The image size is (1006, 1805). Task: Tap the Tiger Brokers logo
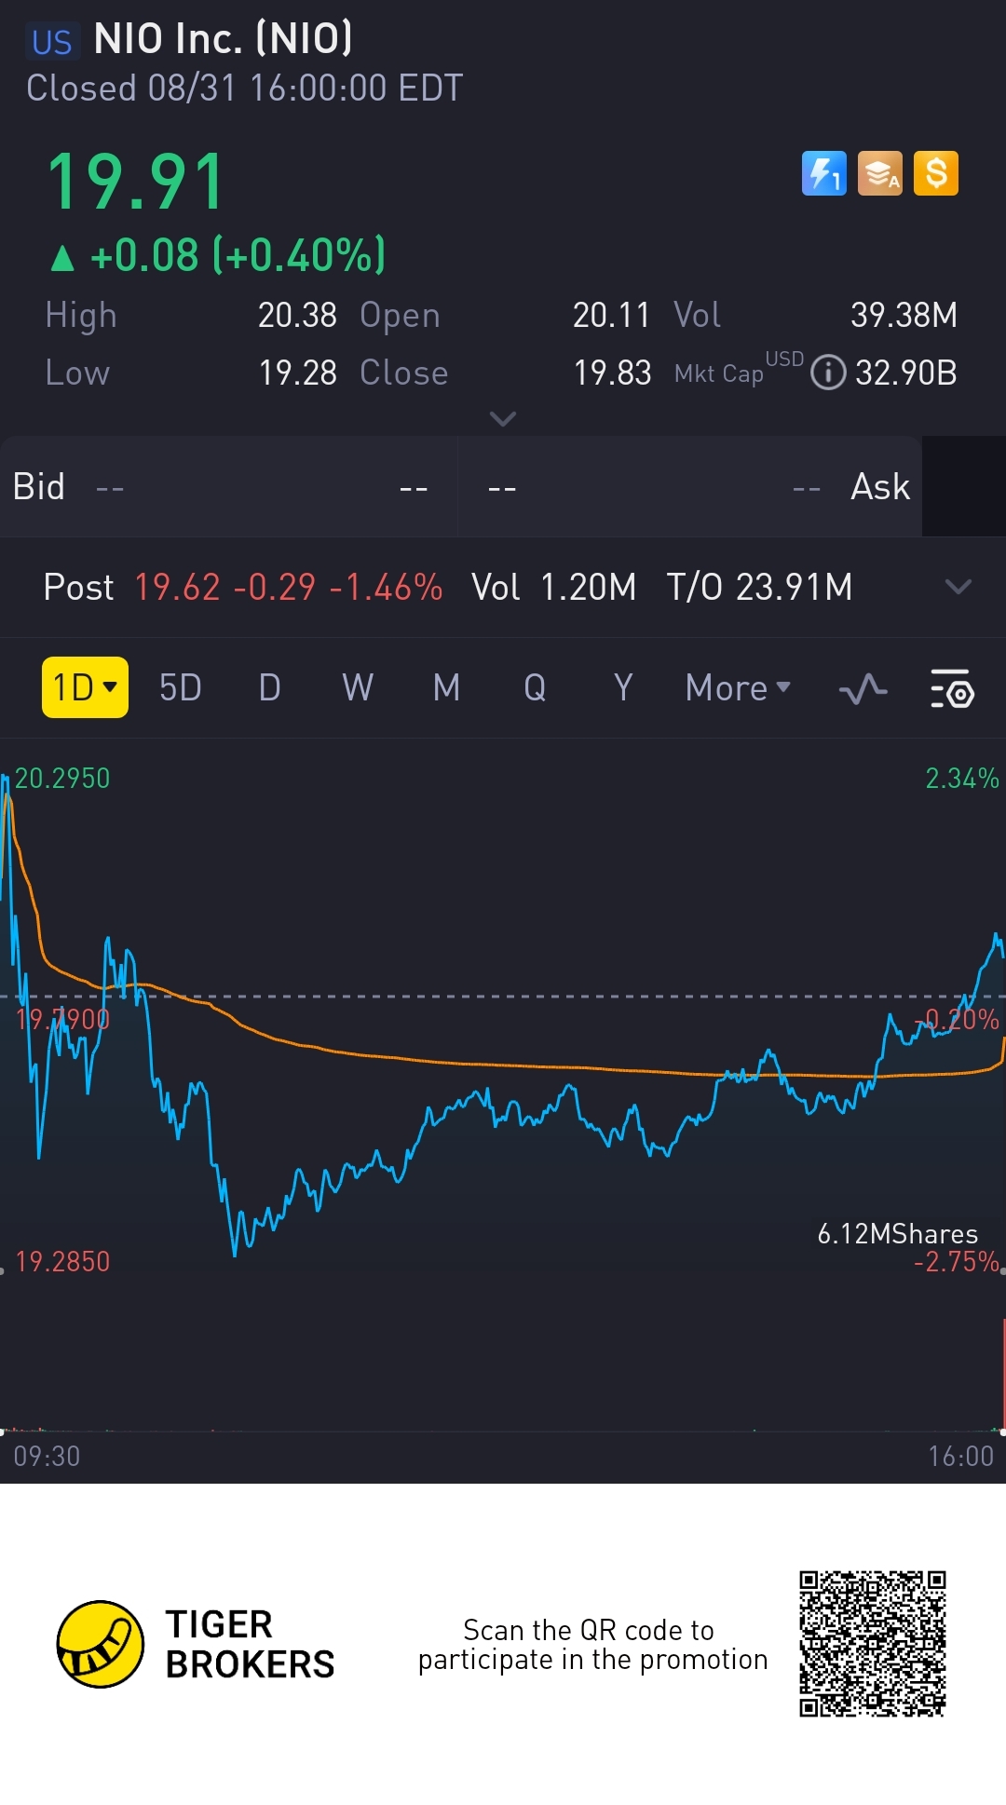101,1644
